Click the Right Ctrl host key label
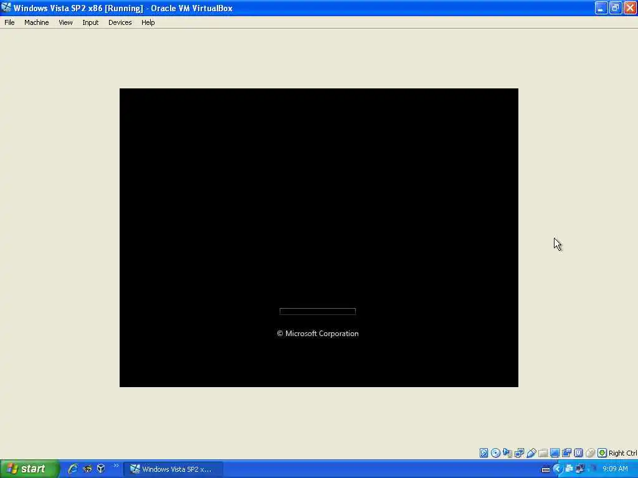 pos(623,453)
